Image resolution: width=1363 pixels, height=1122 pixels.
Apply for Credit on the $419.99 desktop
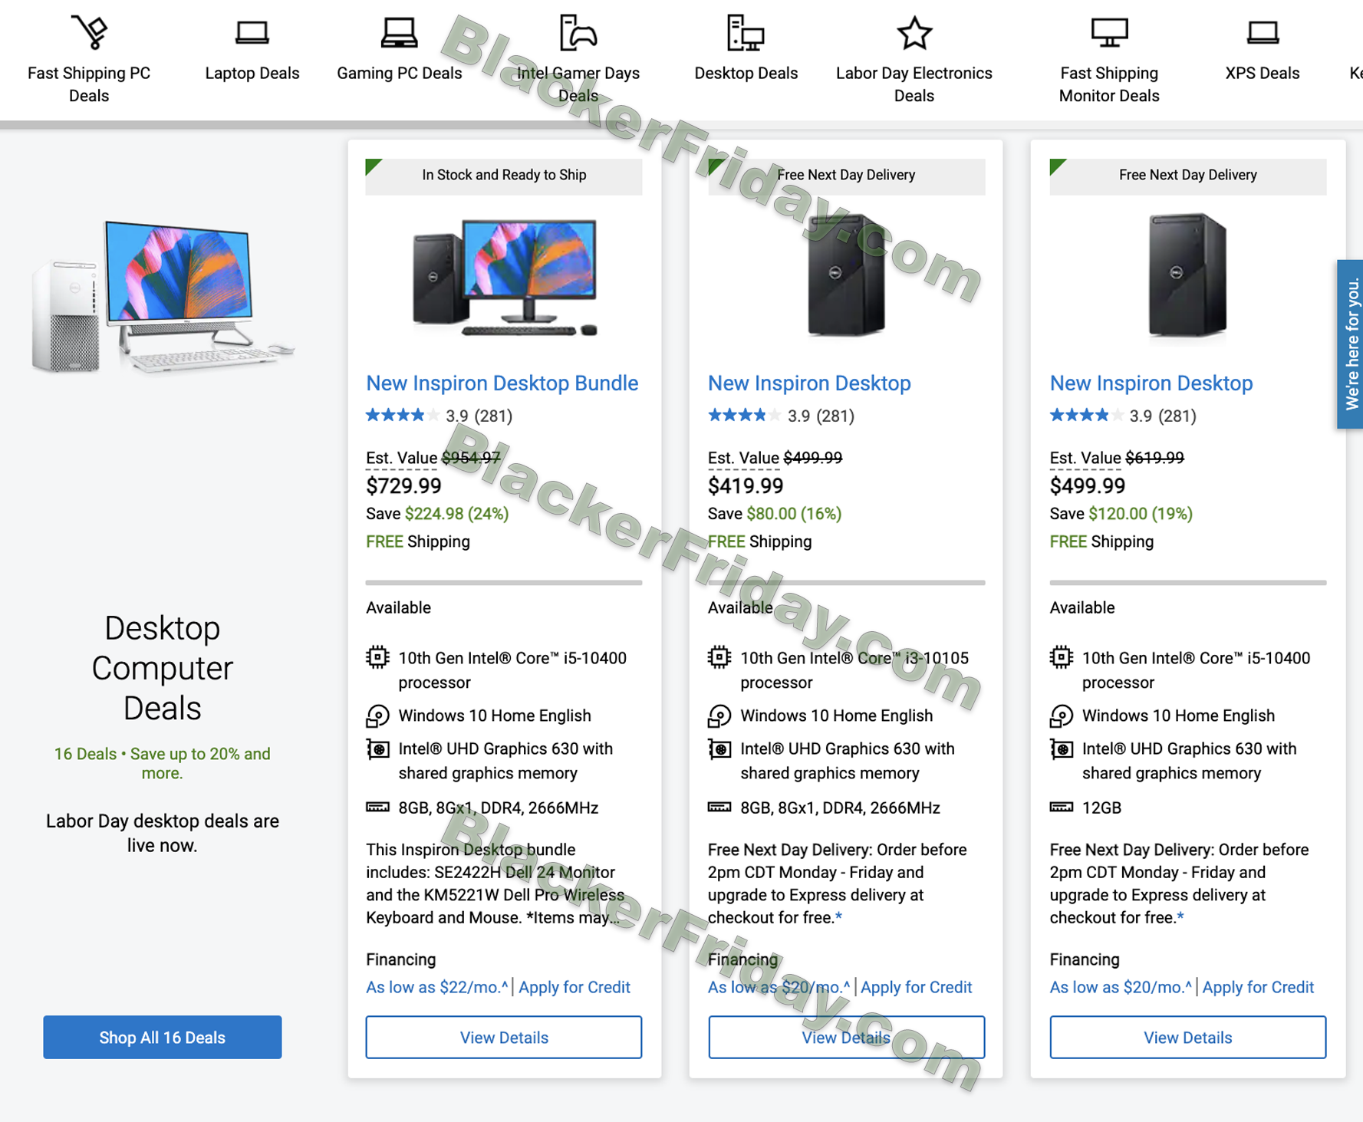916,987
